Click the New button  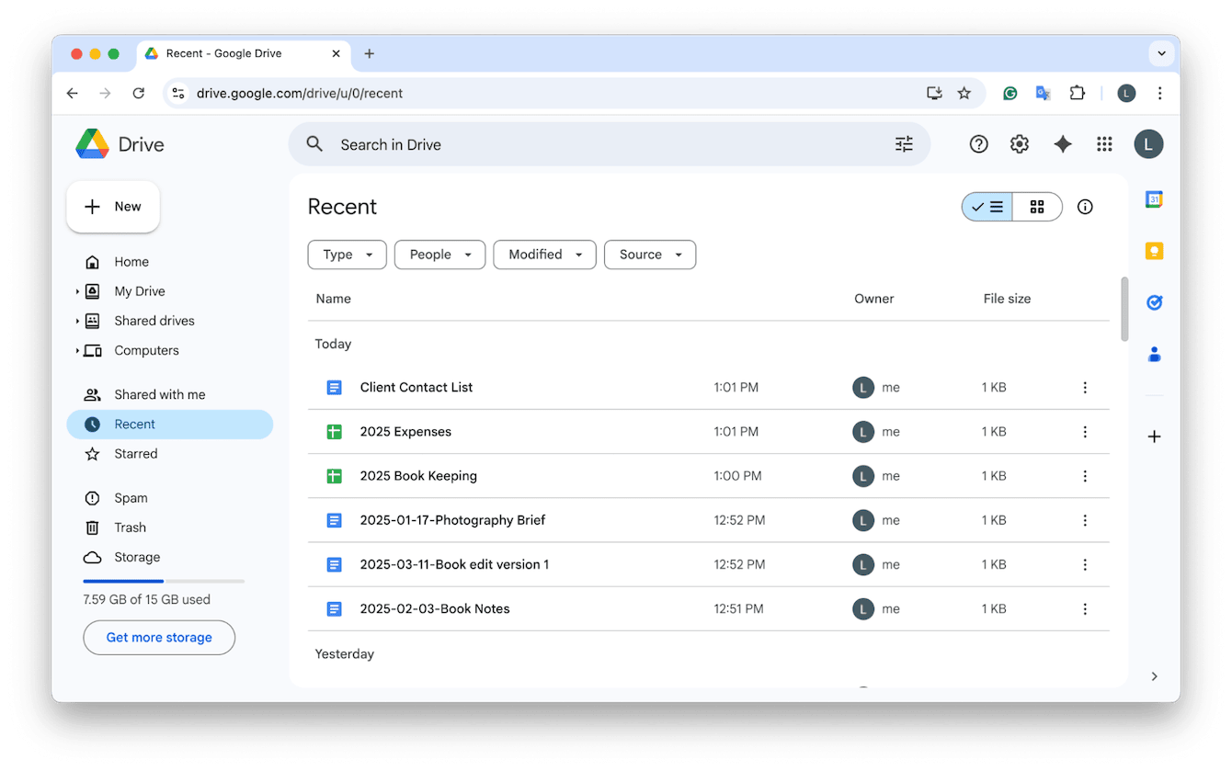click(113, 207)
